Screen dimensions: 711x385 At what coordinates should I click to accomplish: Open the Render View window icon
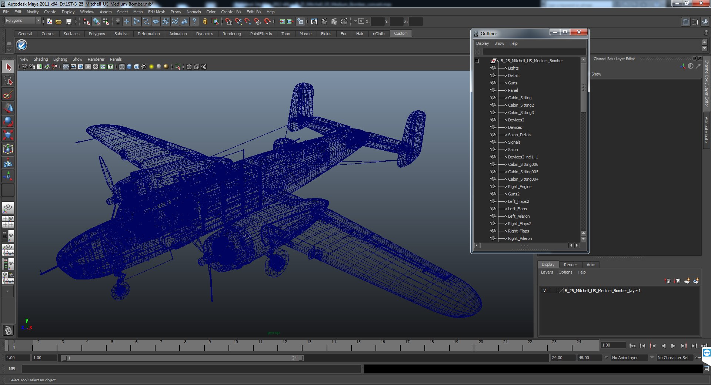click(x=314, y=21)
